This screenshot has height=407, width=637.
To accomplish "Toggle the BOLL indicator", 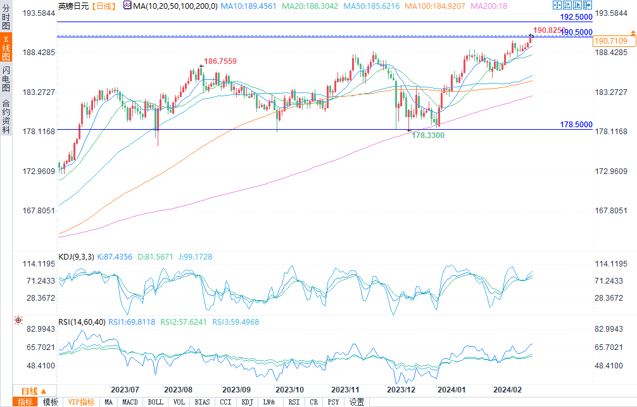I will tap(155, 402).
